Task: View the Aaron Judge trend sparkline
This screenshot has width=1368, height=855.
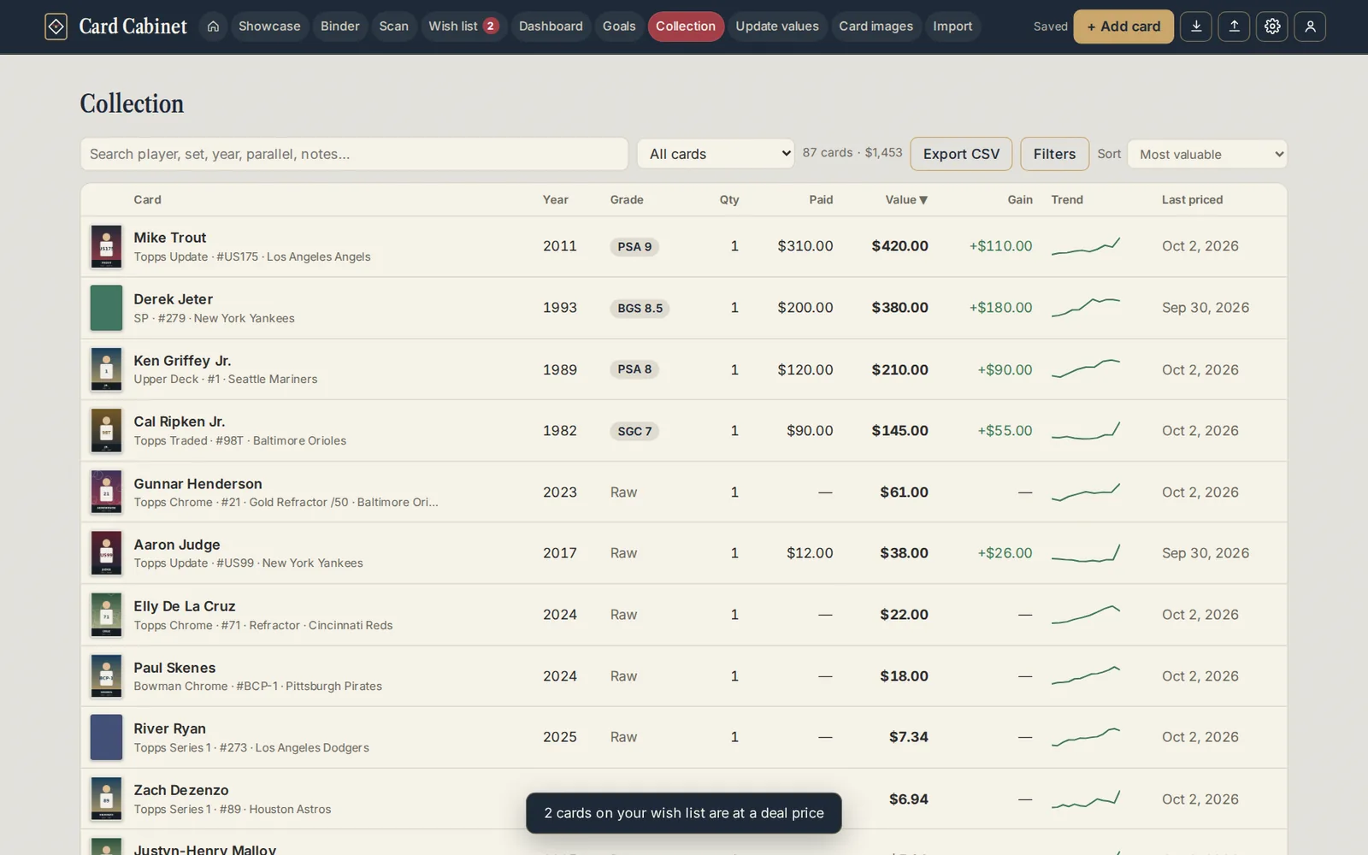Action: point(1086,553)
